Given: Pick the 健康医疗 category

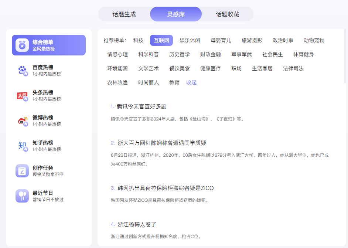Looking at the screenshot, I should click(211, 68).
